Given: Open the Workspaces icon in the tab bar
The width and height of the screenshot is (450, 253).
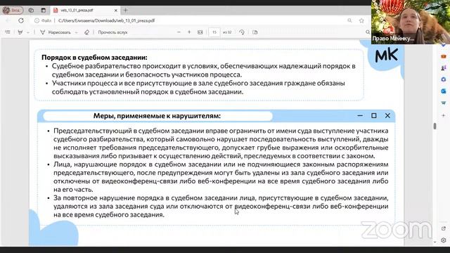Looking at the screenshot, I should click(x=31, y=11).
